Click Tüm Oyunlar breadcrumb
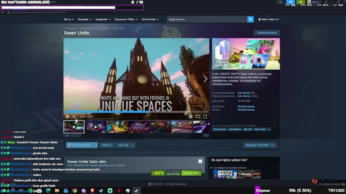This screenshot has height=194, width=346. tap(70, 28)
